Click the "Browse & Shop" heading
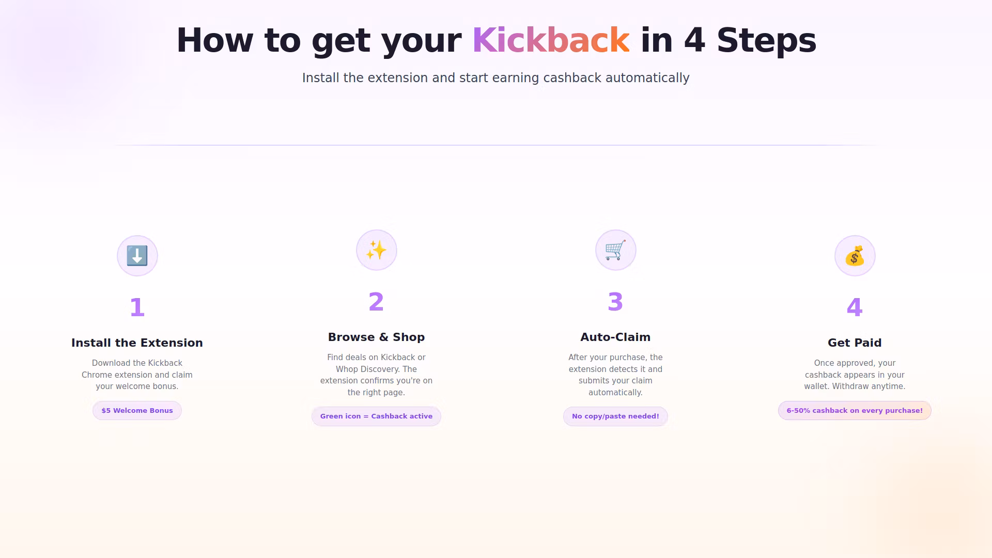The width and height of the screenshot is (992, 558). click(376, 337)
